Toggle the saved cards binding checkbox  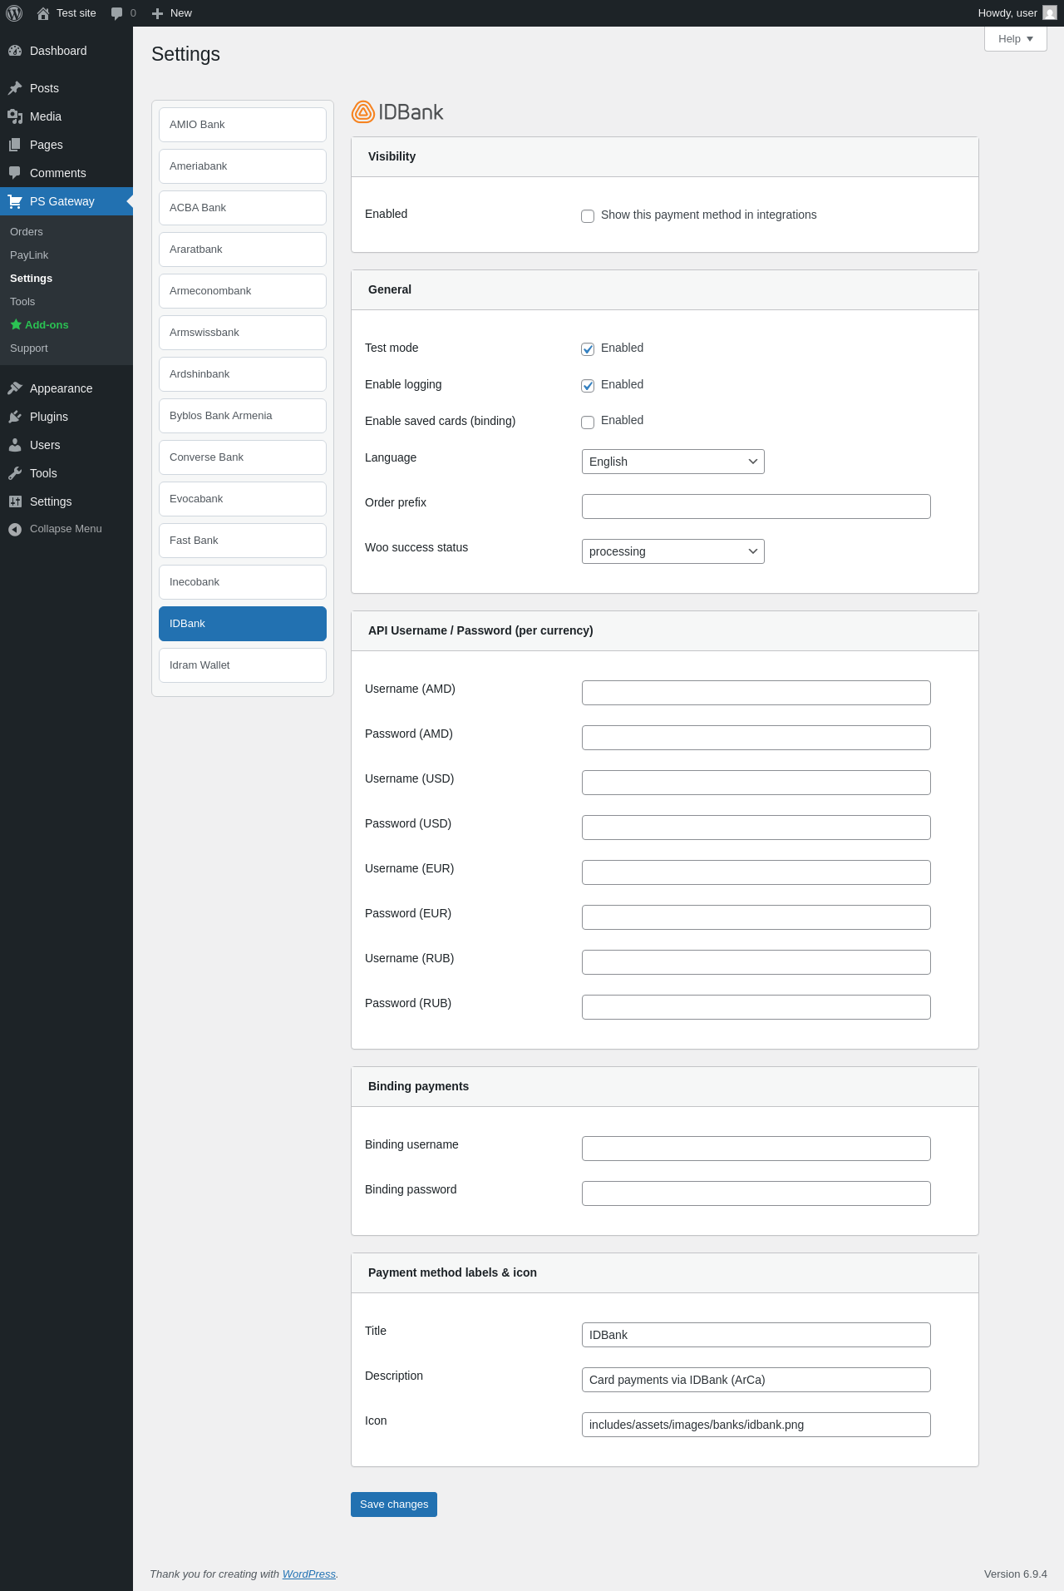588,422
